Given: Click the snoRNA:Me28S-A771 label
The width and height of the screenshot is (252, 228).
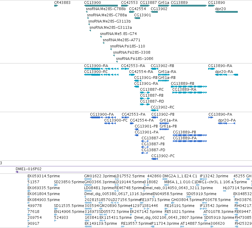Looking at the screenshot, I should (x=121, y=40).
